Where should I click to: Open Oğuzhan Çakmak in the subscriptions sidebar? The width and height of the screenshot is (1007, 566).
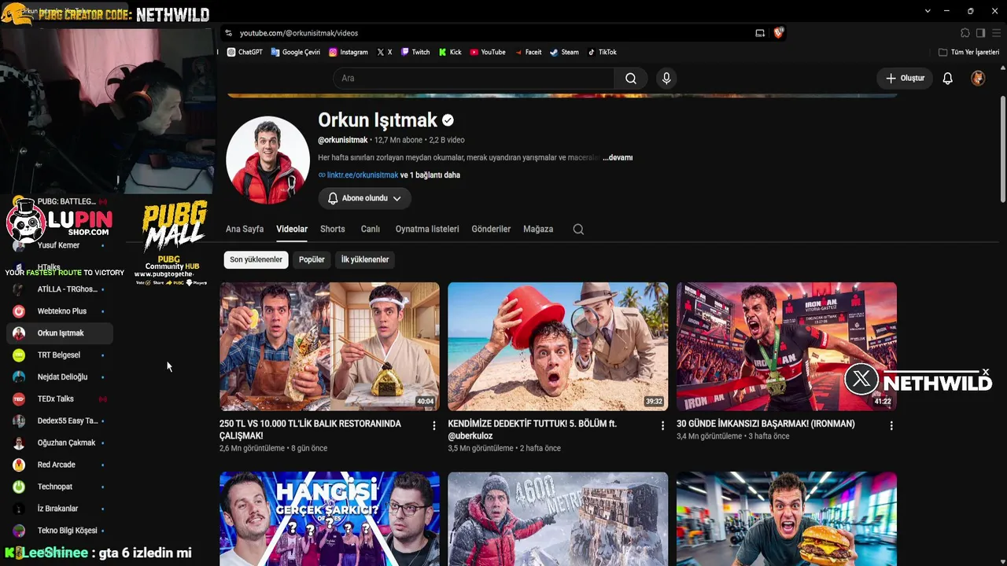point(60,443)
